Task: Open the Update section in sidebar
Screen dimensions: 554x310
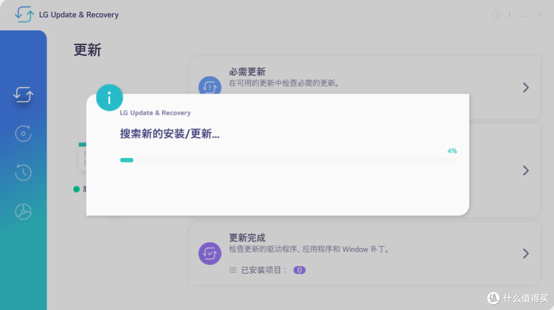Action: click(23, 95)
